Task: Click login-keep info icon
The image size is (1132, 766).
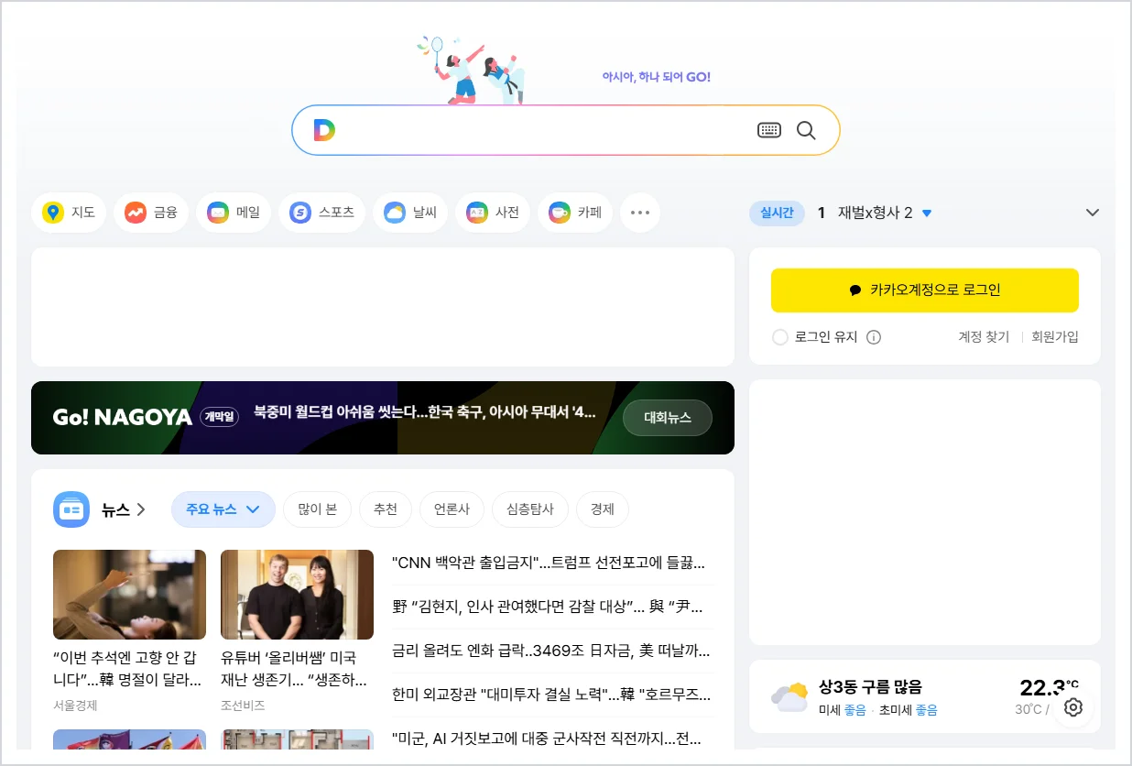Action: click(x=874, y=337)
